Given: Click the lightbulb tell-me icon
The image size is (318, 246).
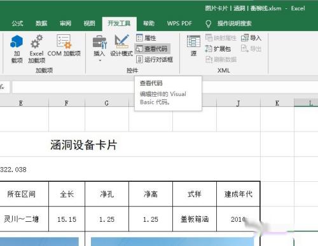Looking at the screenshot, I should coord(209,24).
